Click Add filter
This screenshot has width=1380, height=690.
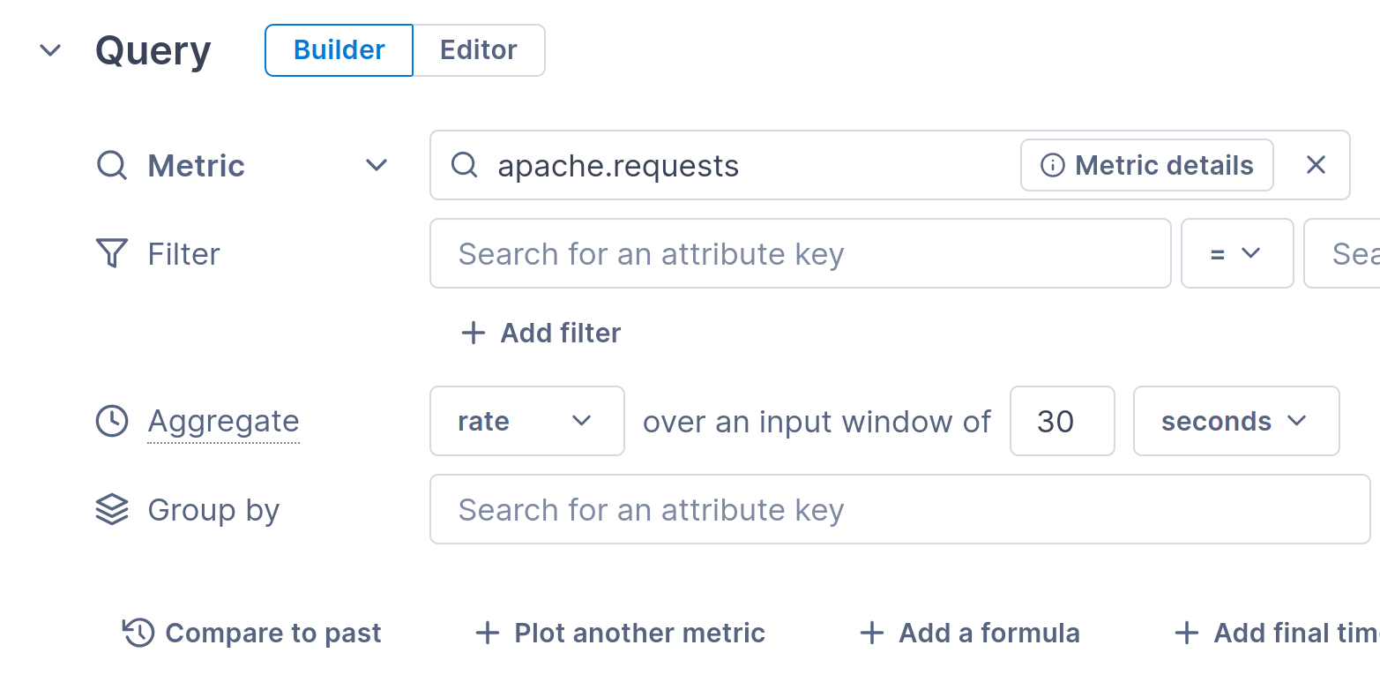point(541,333)
